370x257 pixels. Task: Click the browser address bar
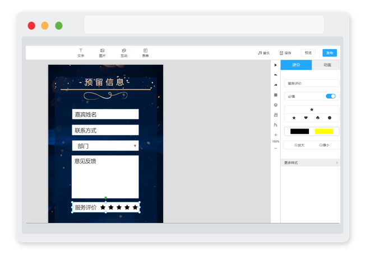pyautogui.click(x=204, y=25)
